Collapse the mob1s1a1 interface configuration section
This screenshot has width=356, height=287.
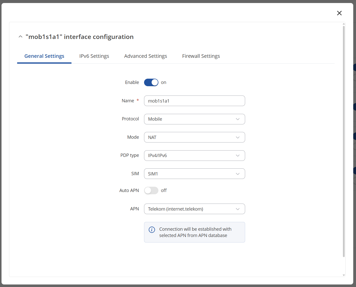coord(21,37)
